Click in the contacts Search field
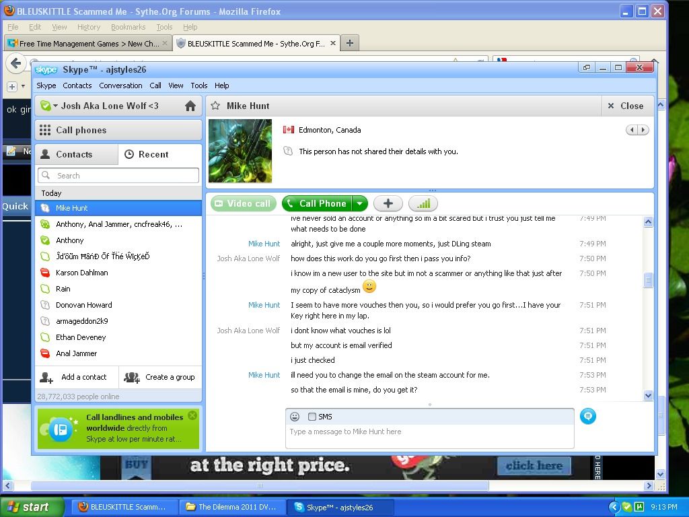This screenshot has height=517, width=689. (118, 176)
